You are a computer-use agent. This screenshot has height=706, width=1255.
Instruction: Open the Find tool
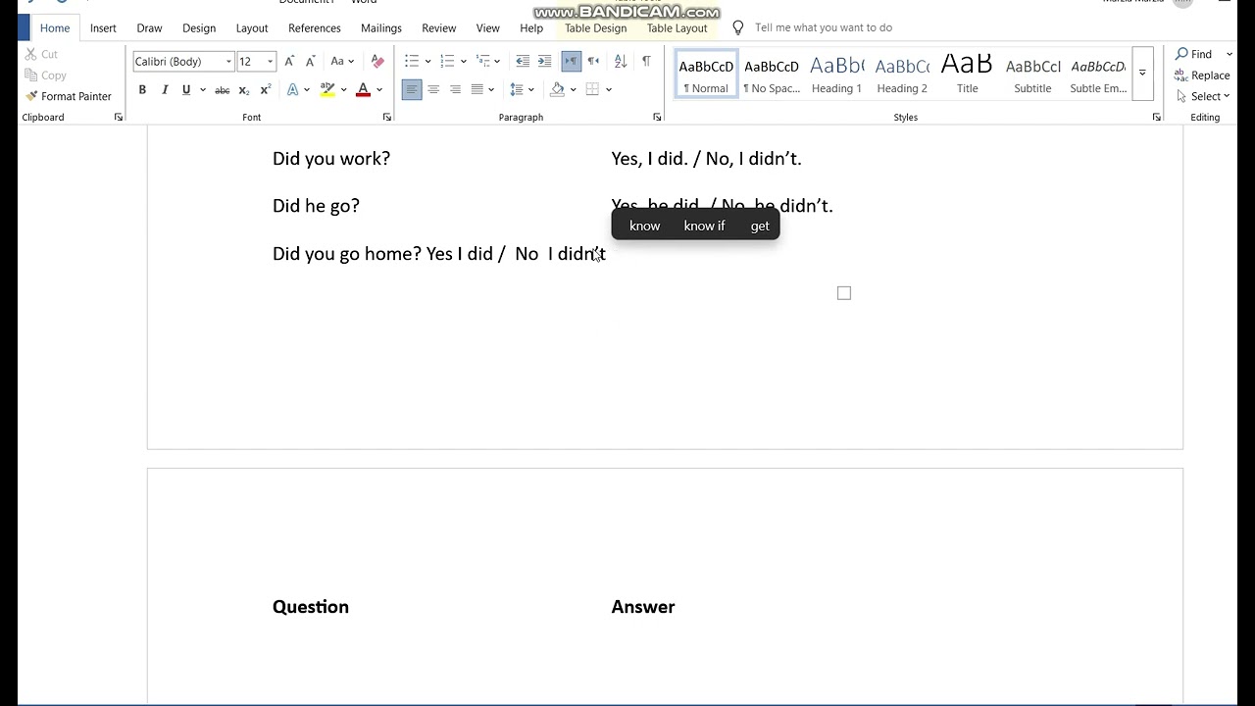pos(1194,54)
